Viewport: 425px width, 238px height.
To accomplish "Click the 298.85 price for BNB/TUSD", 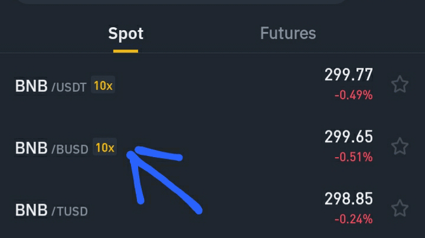I will pyautogui.click(x=348, y=199).
